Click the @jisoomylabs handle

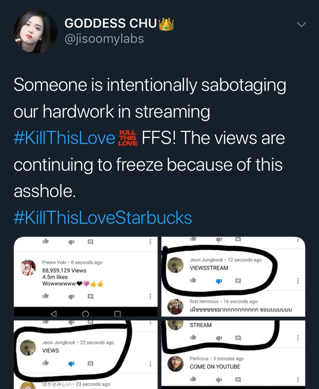pyautogui.click(x=104, y=39)
